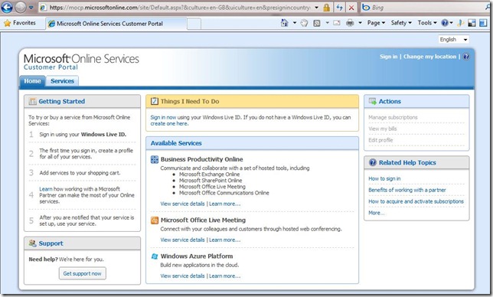Expand the Print options dropdown arrow
Image resolution: width=493 pixels, height=297 pixels.
[360, 23]
